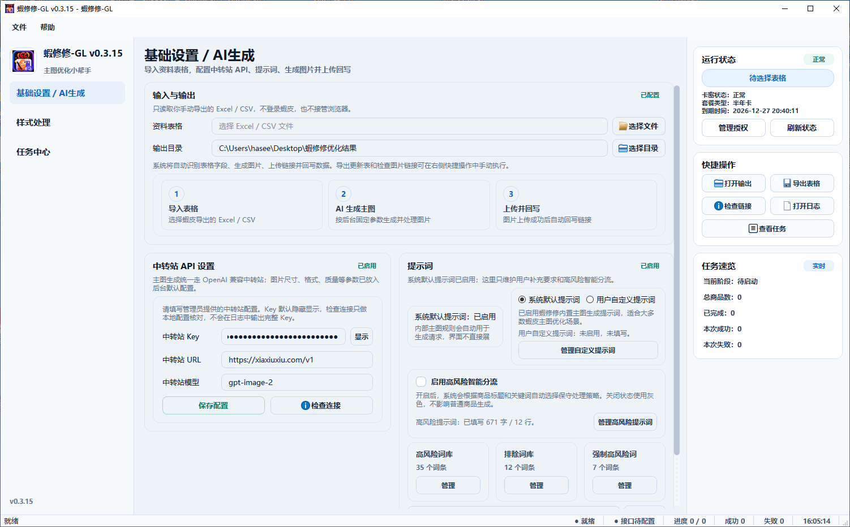Image resolution: width=850 pixels, height=527 pixels.
Task: Open the 帮助 menu
Action: coord(48,27)
